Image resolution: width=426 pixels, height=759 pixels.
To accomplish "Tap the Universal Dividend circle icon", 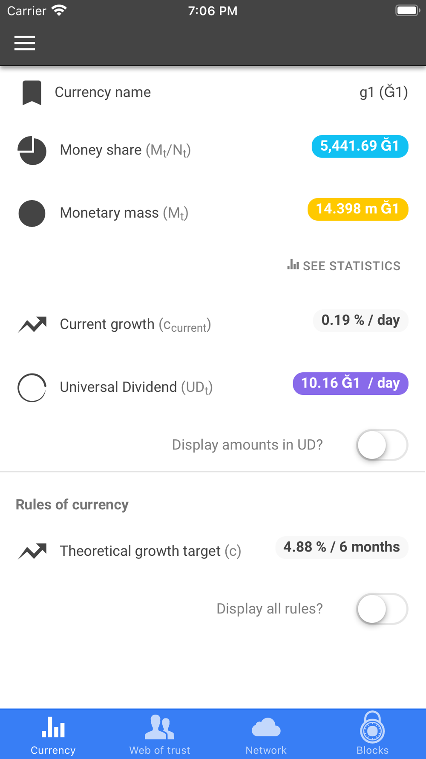I will coord(32,388).
